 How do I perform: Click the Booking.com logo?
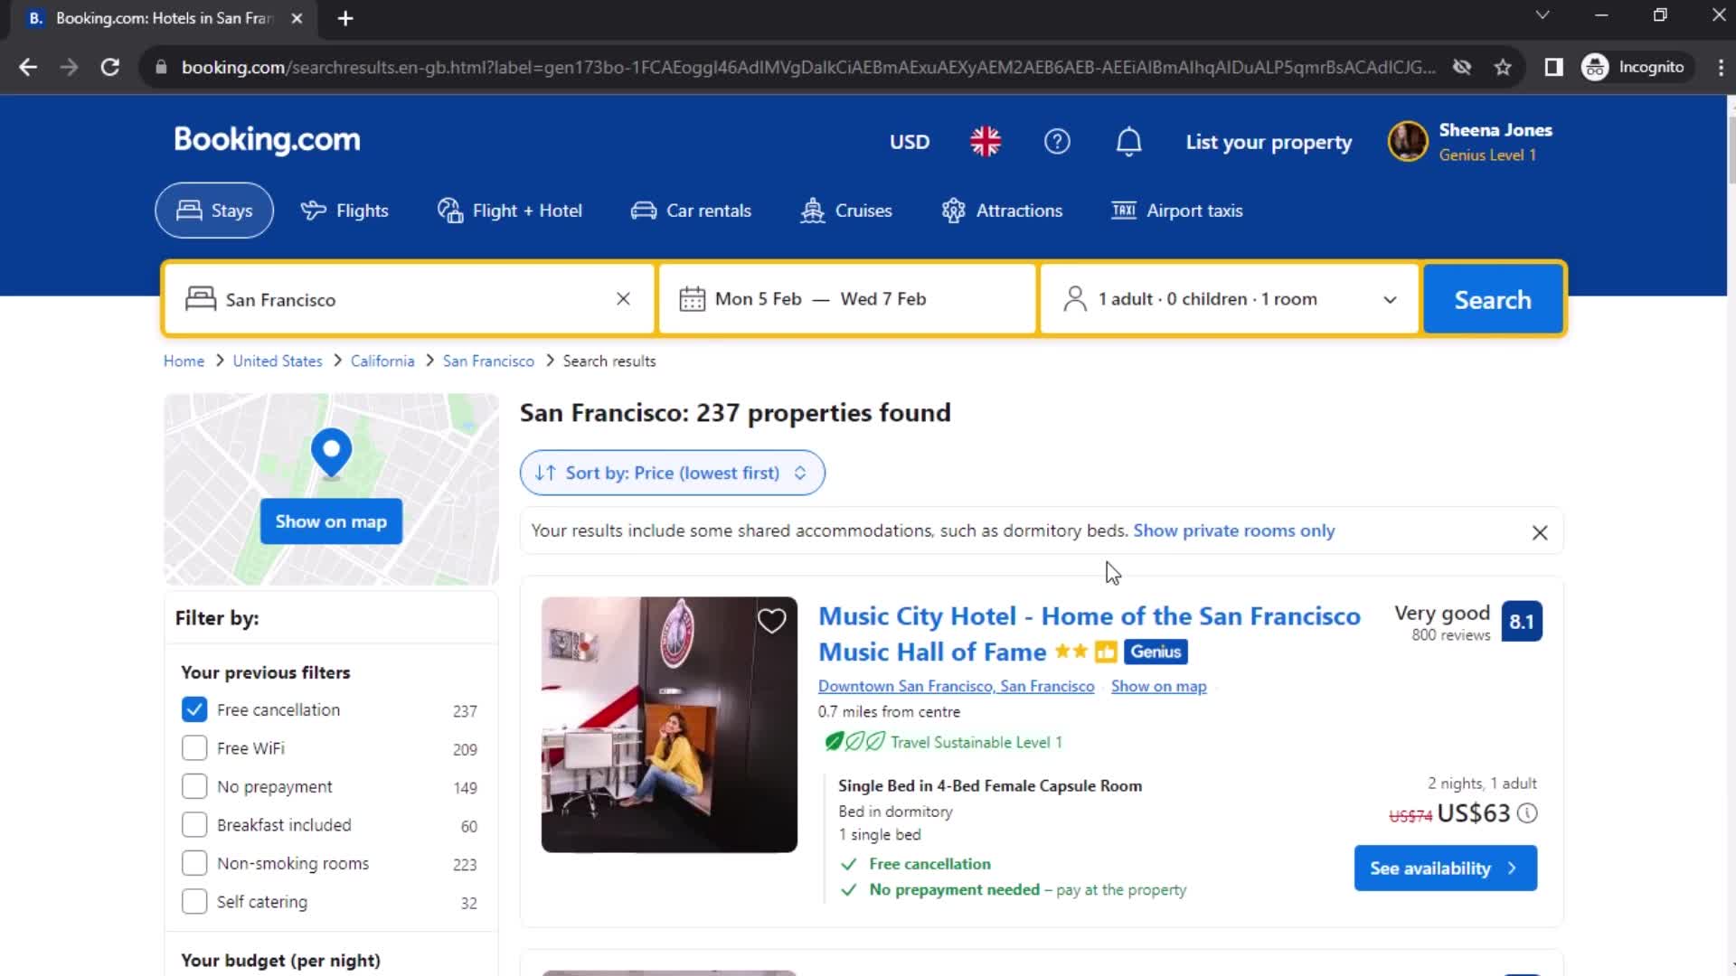[267, 140]
